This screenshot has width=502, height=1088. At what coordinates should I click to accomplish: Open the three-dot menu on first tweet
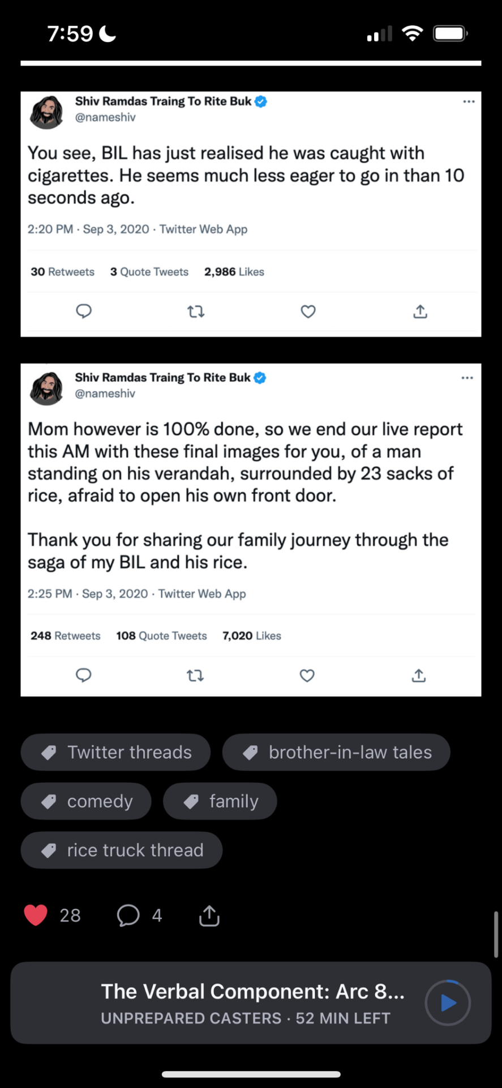click(x=469, y=101)
